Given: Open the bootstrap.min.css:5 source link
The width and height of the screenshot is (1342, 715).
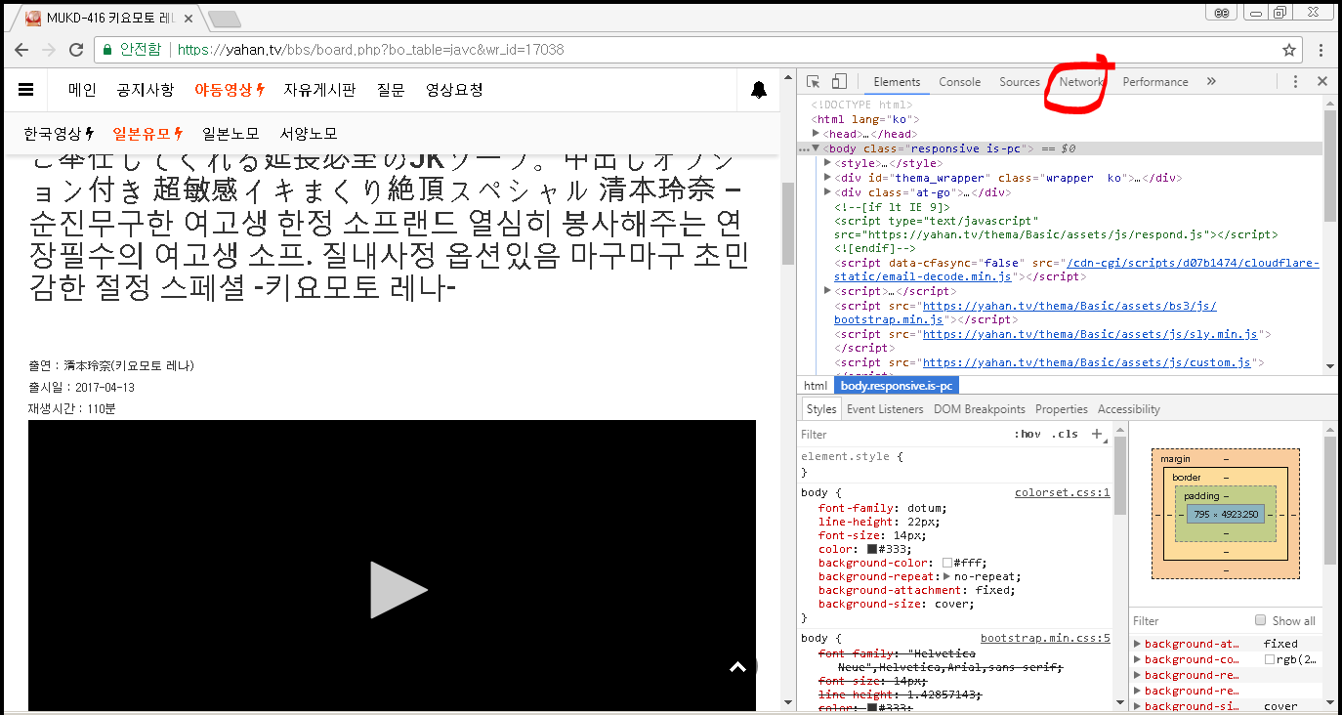Looking at the screenshot, I should [1045, 638].
